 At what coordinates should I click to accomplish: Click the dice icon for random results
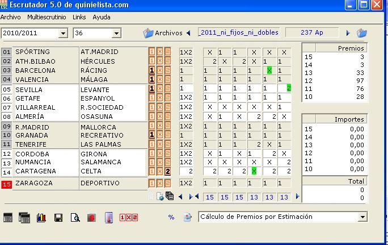[x=170, y=196]
